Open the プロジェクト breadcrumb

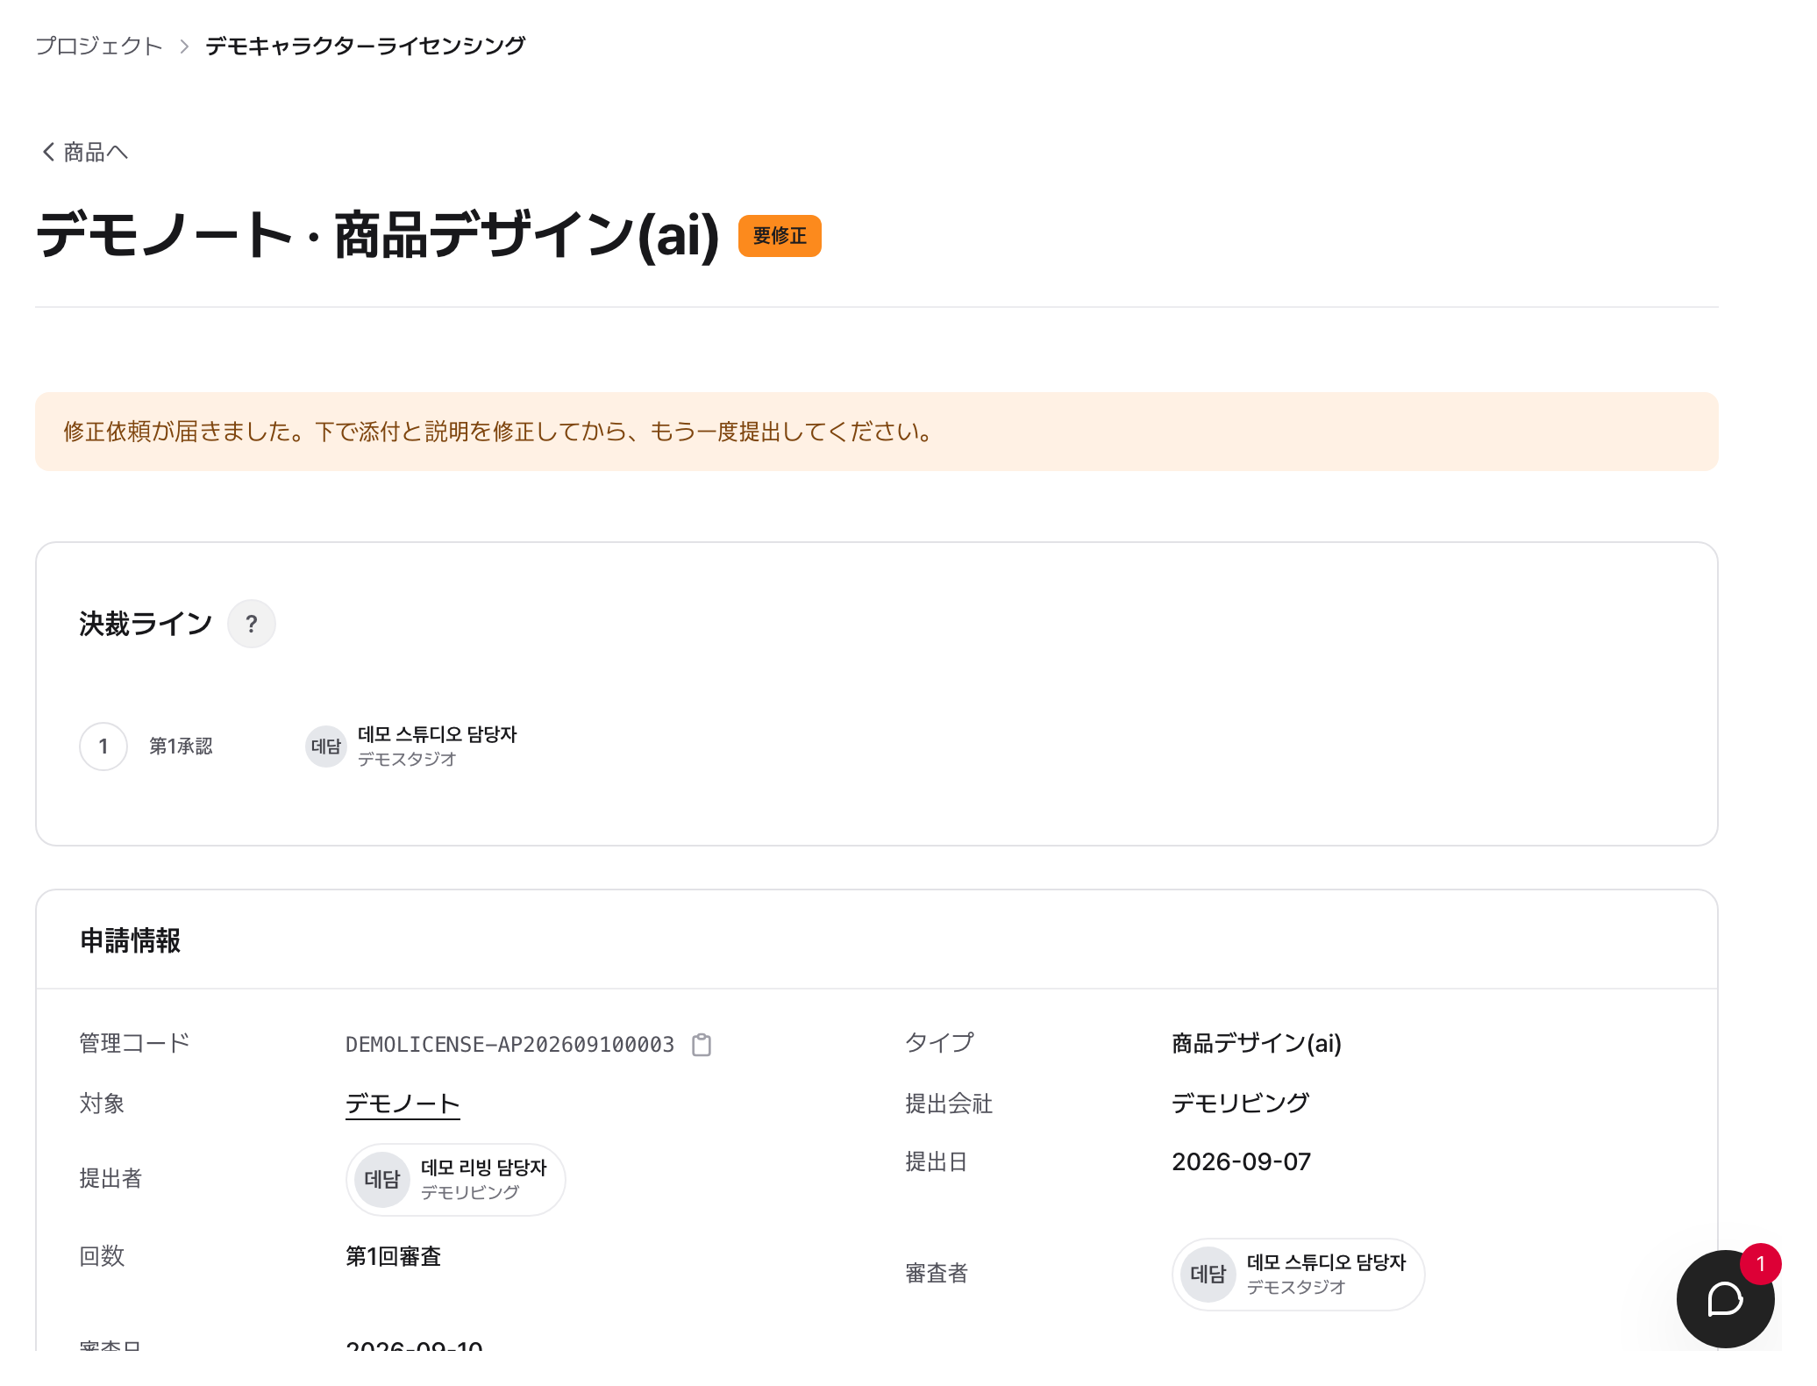coord(99,46)
